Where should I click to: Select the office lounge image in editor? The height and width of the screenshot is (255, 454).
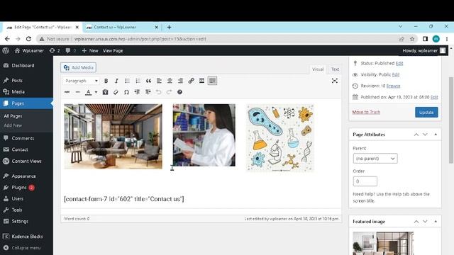113,136
